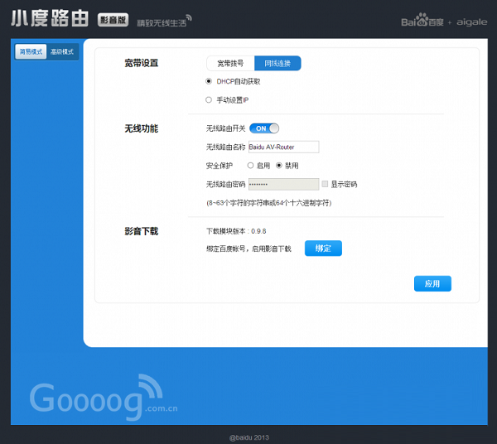The height and width of the screenshot is (444, 497).
Task: Choose 手动设置IP radio option
Action: click(x=209, y=99)
